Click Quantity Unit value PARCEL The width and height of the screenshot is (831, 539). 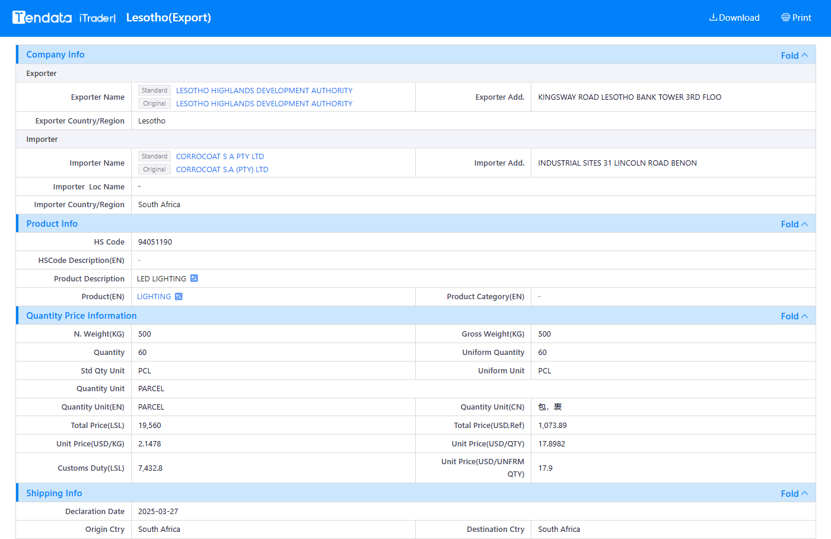coord(151,388)
